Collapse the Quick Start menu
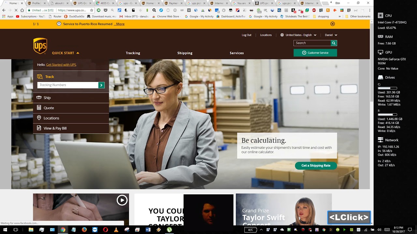 pos(65,53)
